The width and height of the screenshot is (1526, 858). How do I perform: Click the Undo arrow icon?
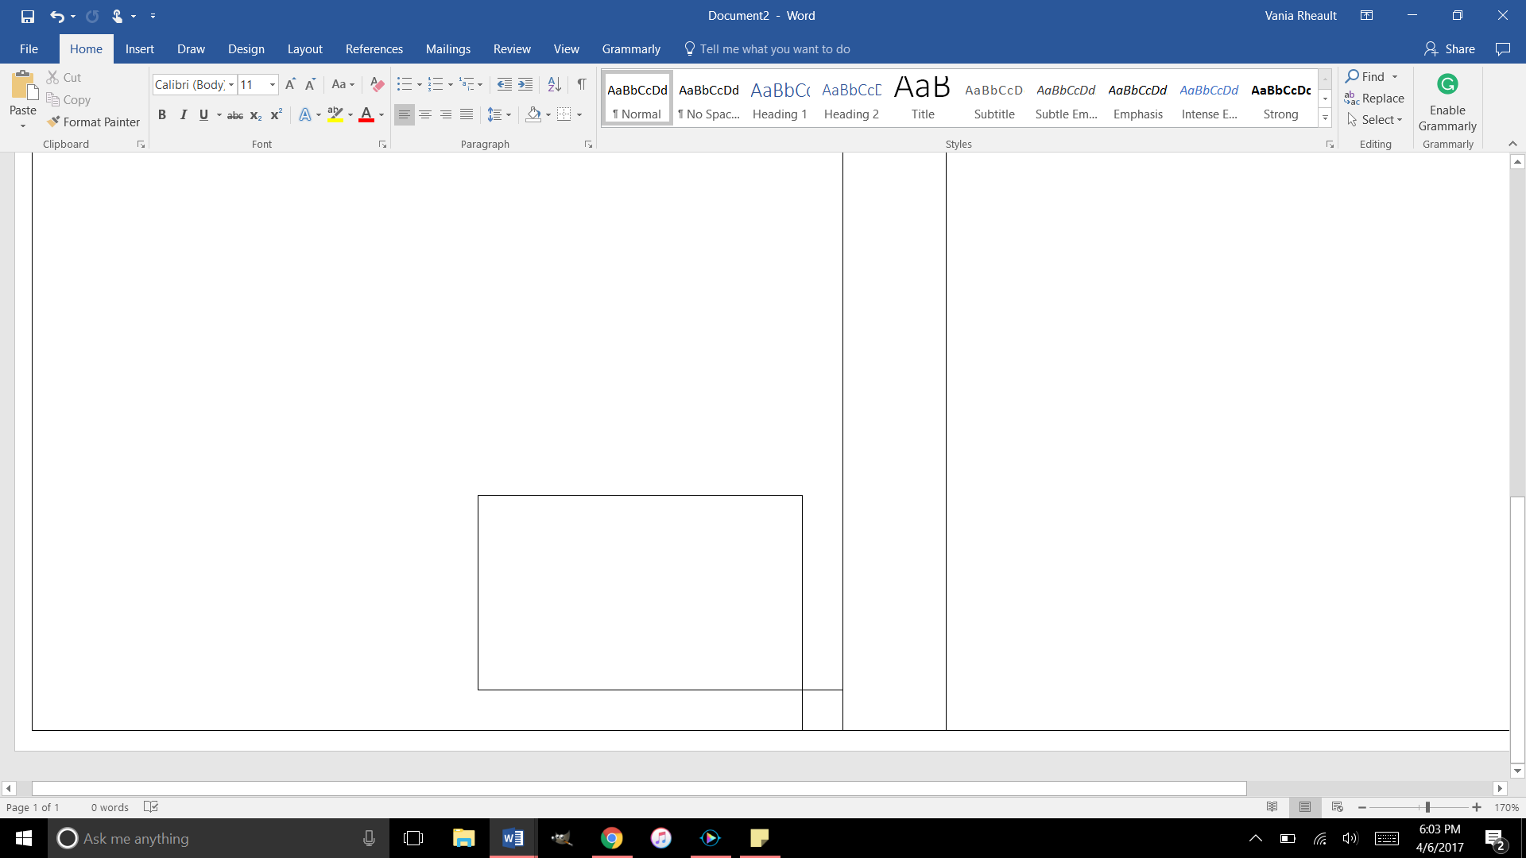(56, 16)
